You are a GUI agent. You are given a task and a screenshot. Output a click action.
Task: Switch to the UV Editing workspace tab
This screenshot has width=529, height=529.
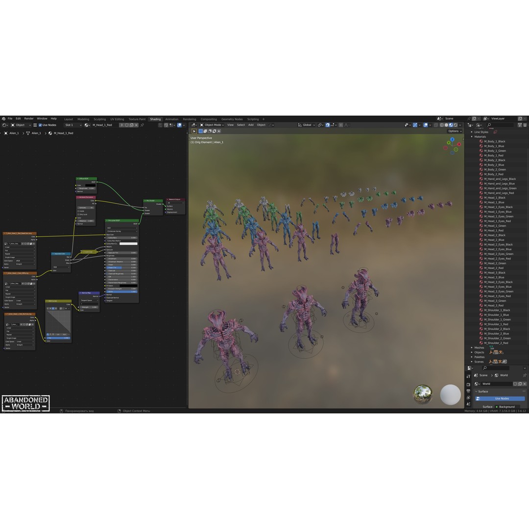(x=117, y=119)
